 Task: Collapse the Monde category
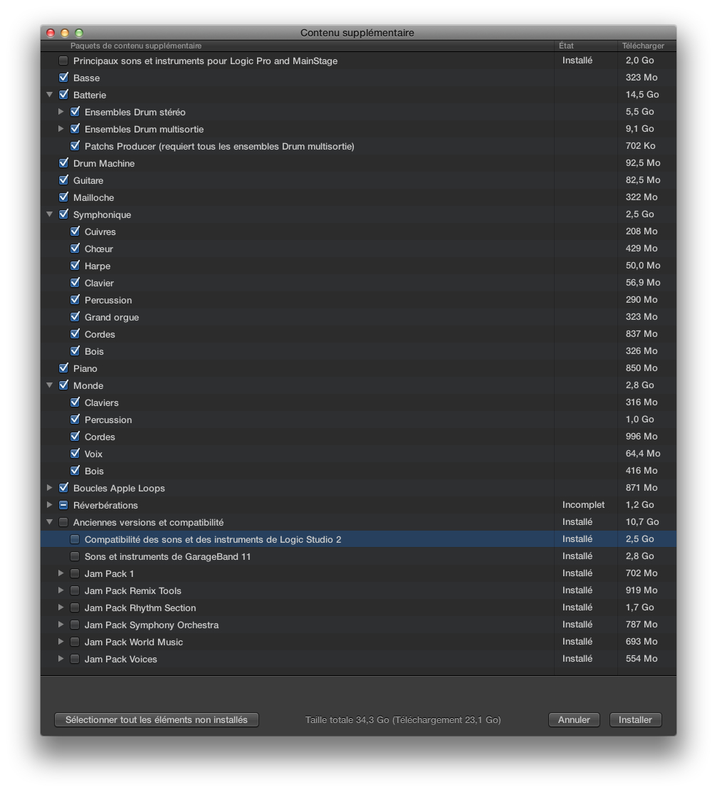click(x=49, y=385)
